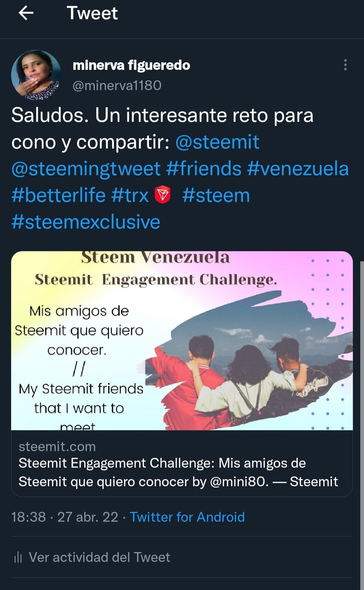Follow the #friends hashtag
This screenshot has width=364, height=590.
(x=204, y=169)
